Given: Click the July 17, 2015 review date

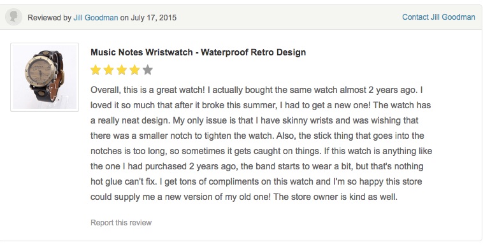Looking at the screenshot, I should 154,18.
